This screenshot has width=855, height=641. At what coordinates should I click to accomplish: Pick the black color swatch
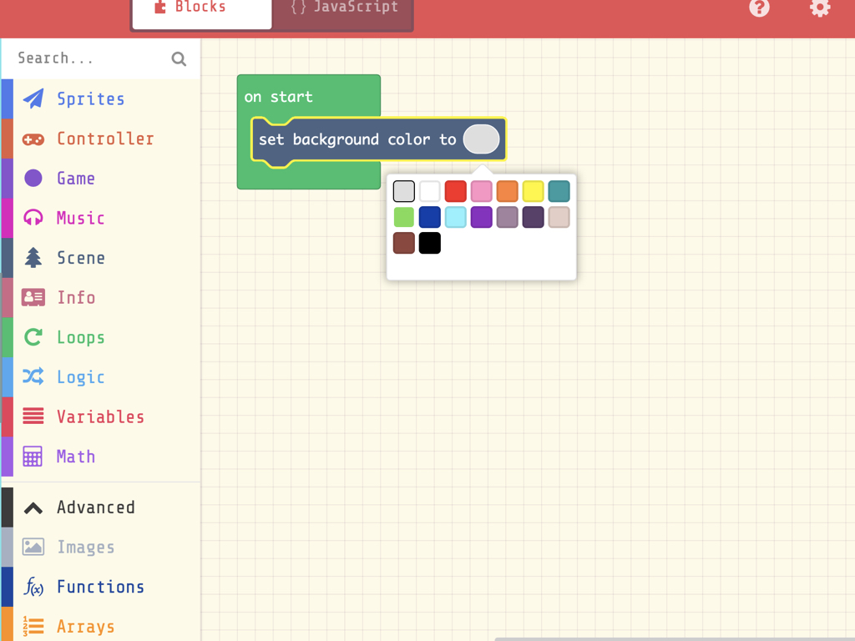[x=430, y=243]
